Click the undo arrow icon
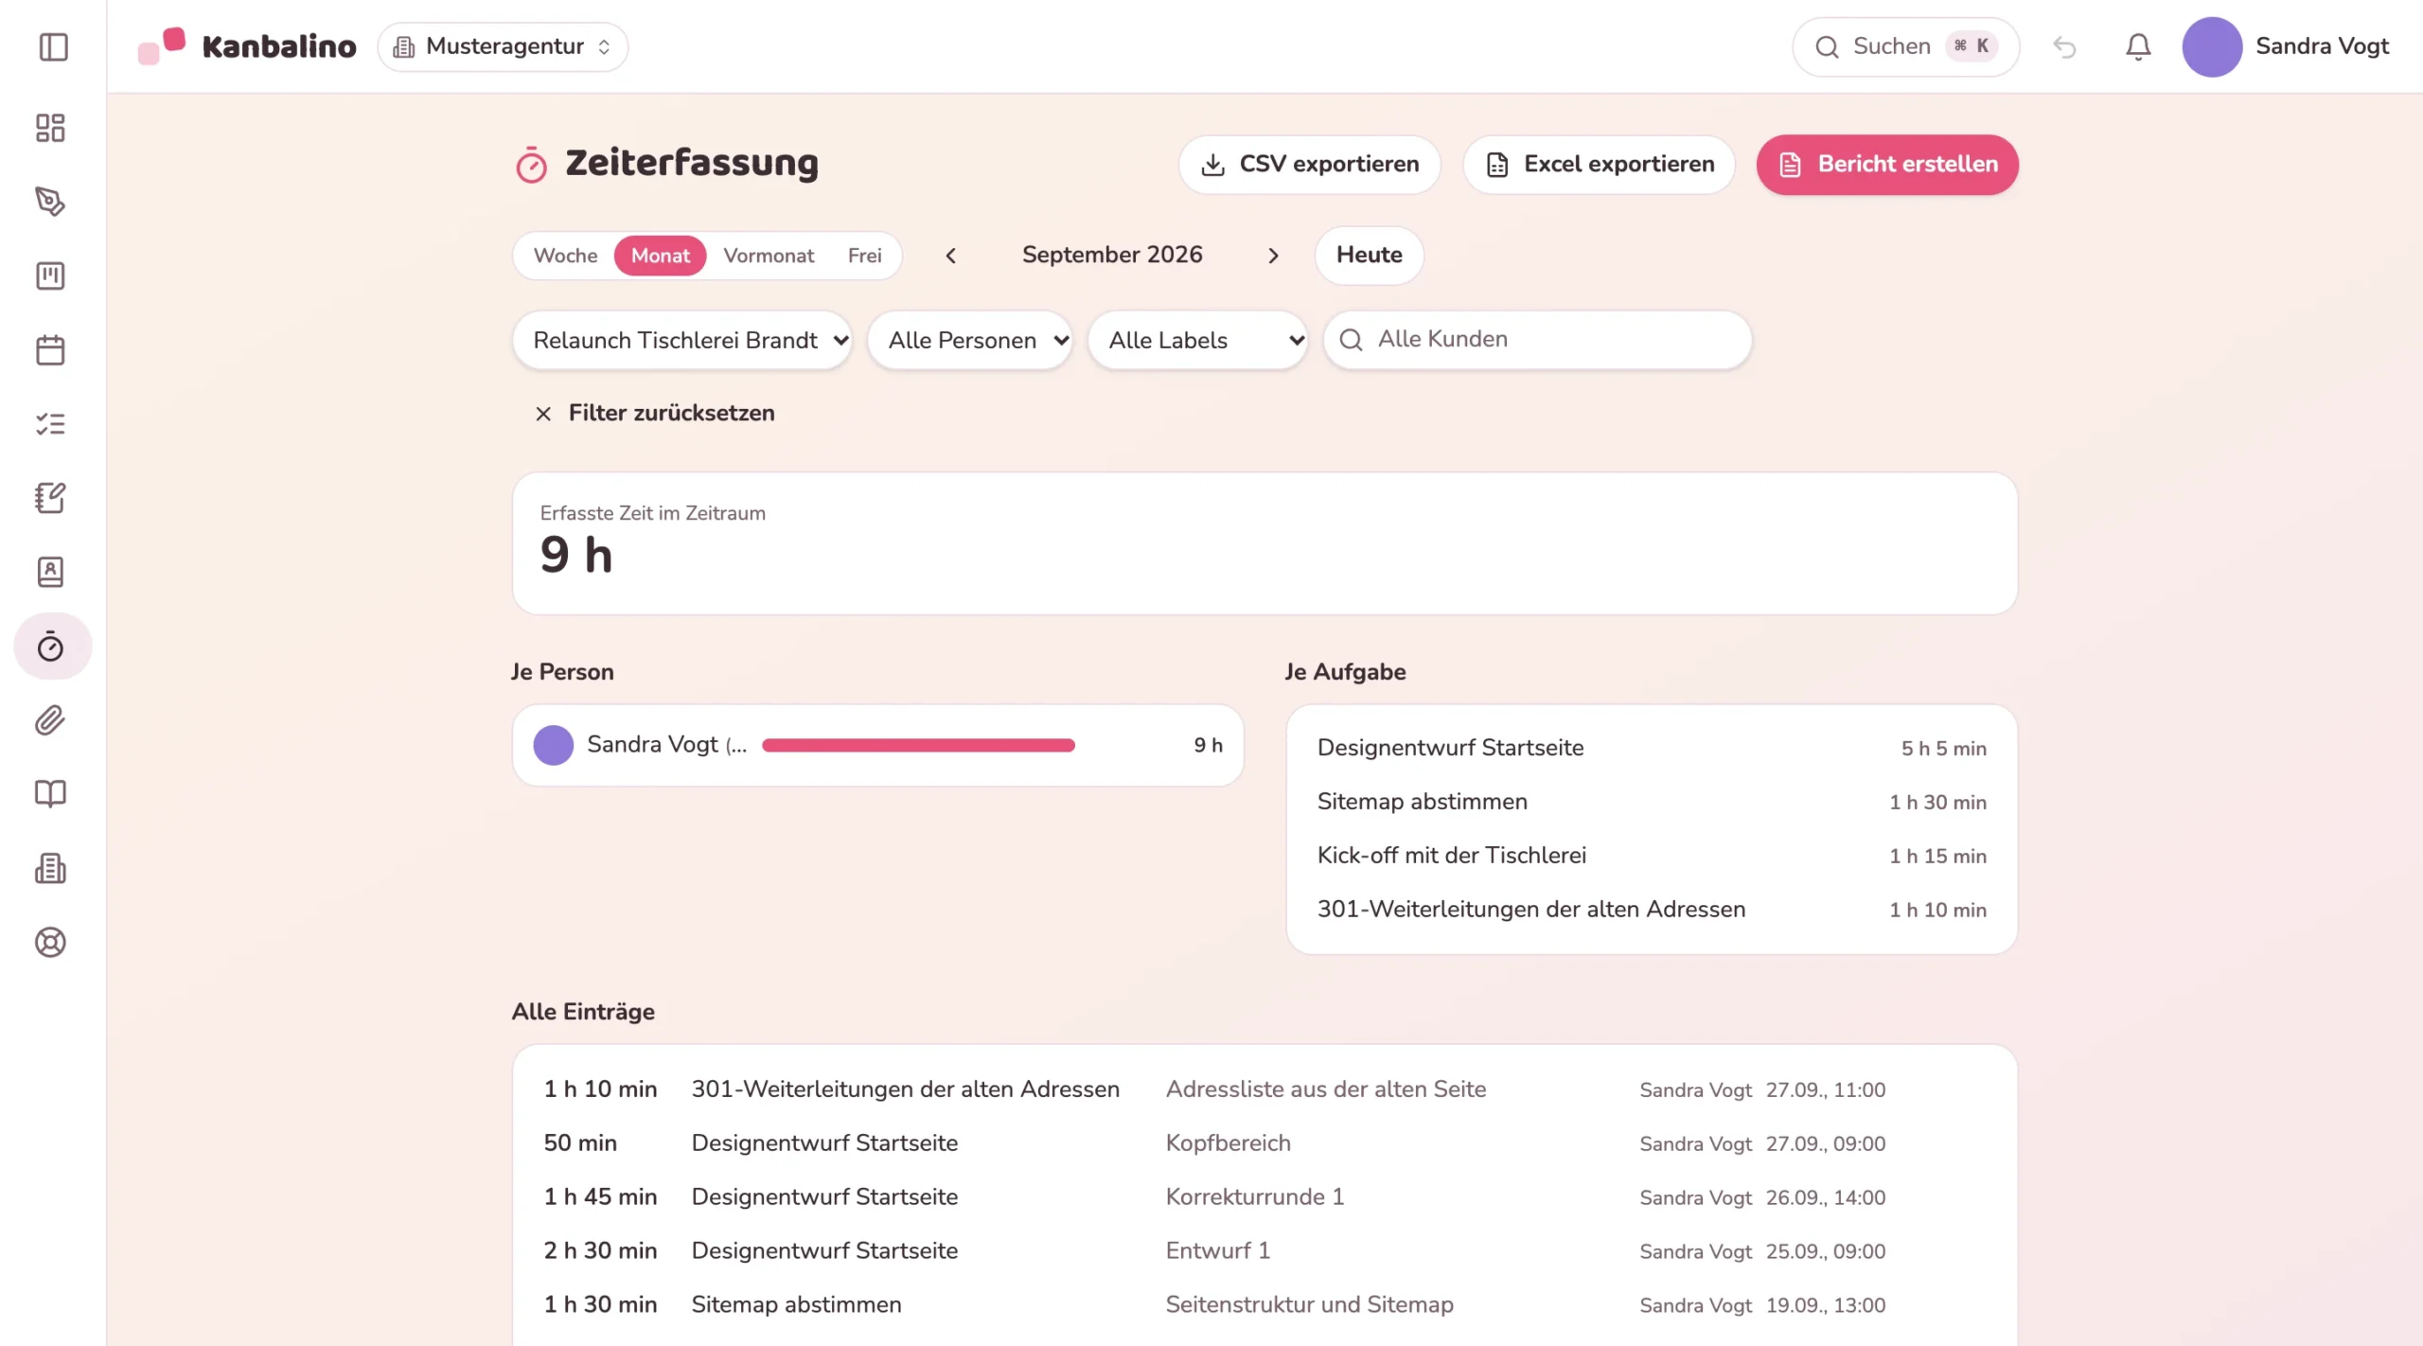The width and height of the screenshot is (2423, 1346). tap(2064, 46)
